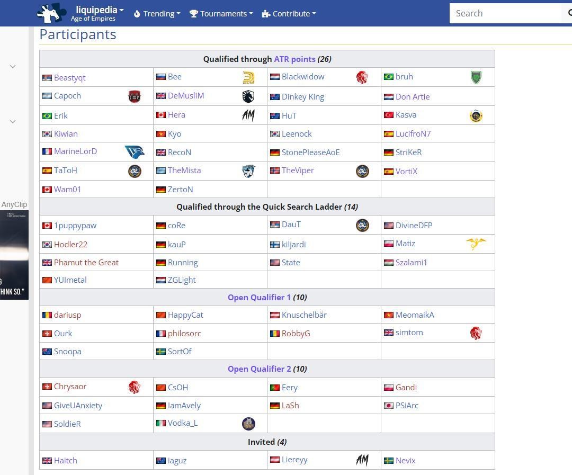Open DauT's player page
Screen dimensions: 572x475
click(291, 225)
